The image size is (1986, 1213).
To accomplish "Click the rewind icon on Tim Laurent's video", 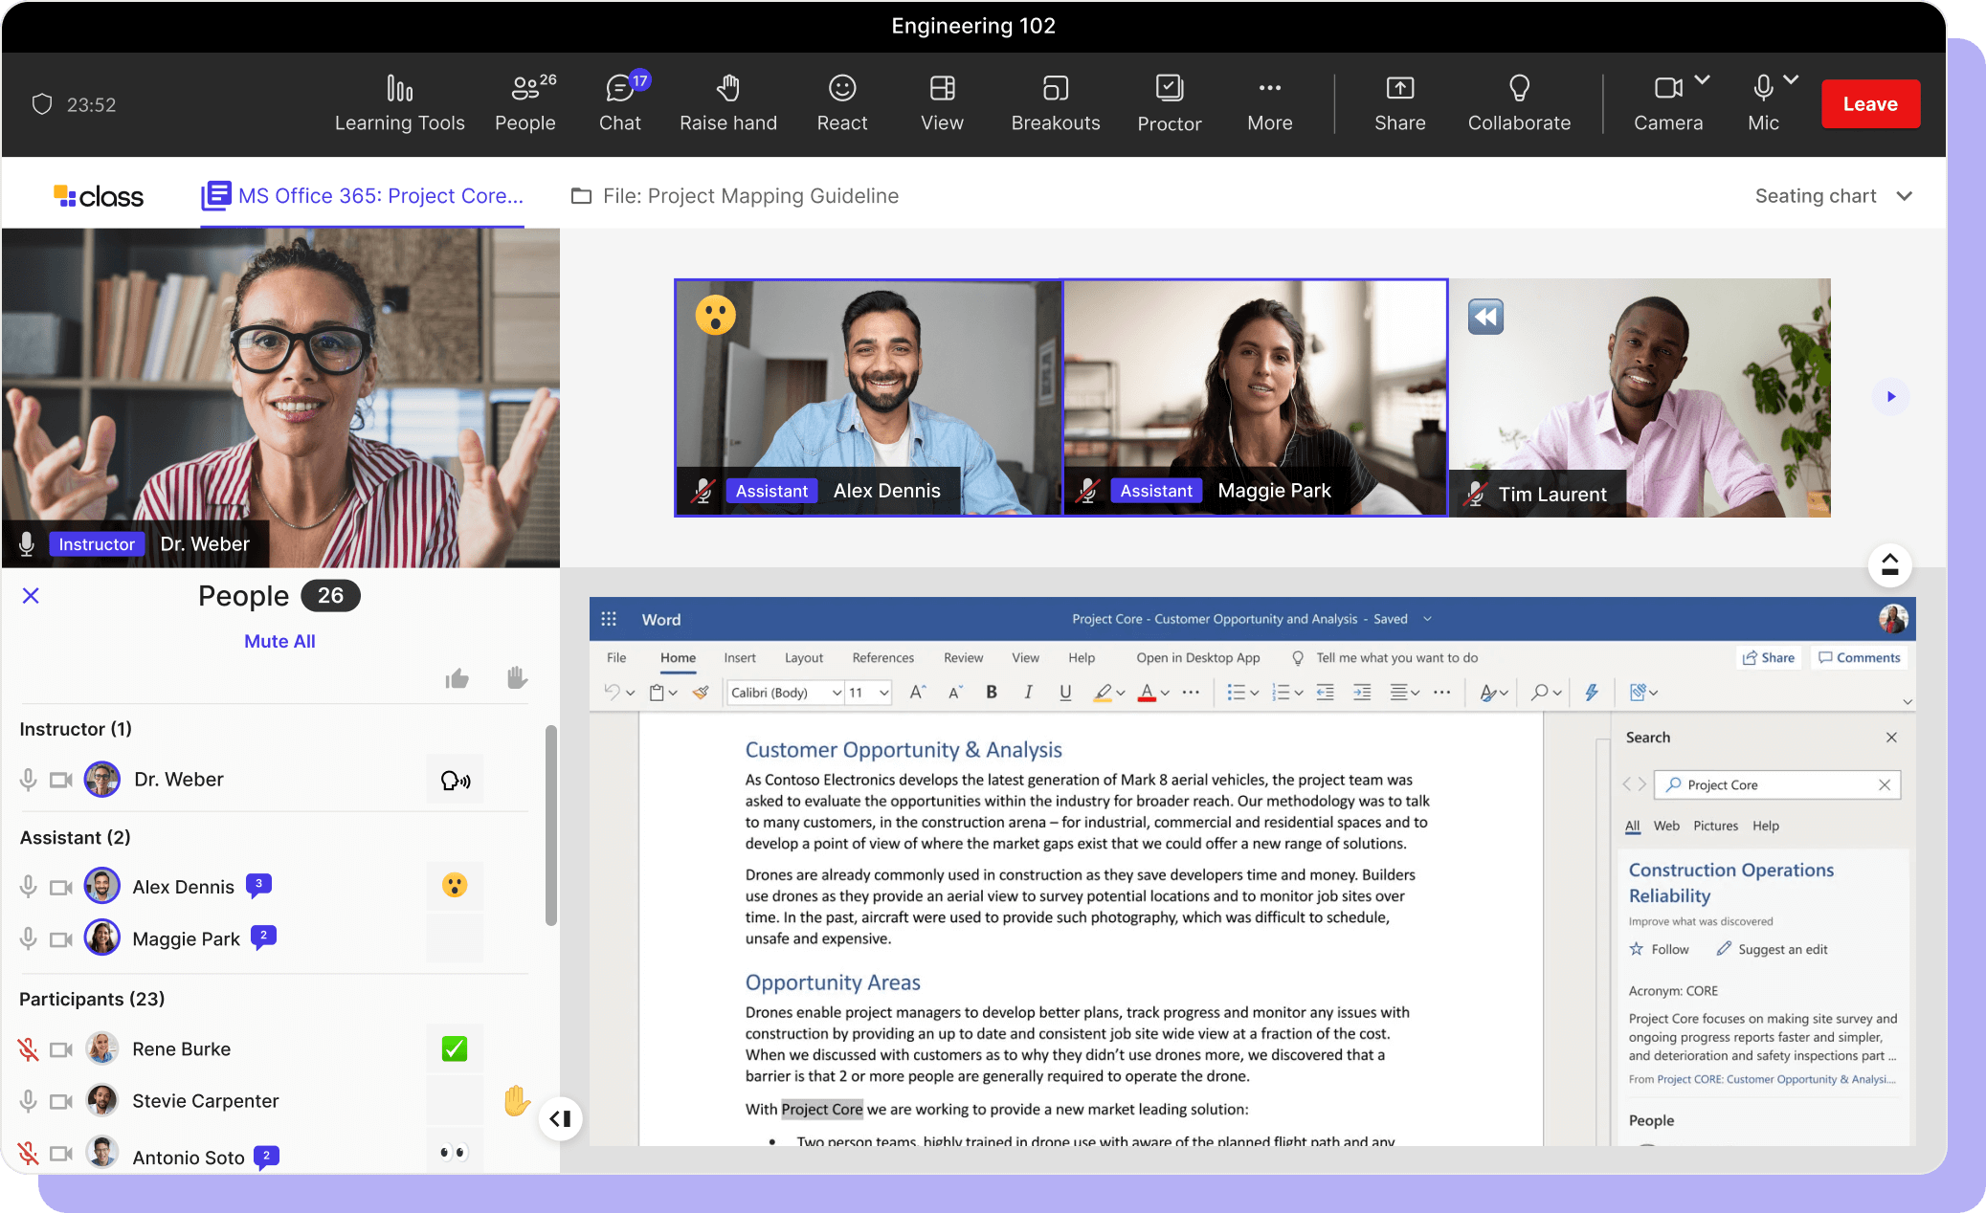I will pos(1486,317).
